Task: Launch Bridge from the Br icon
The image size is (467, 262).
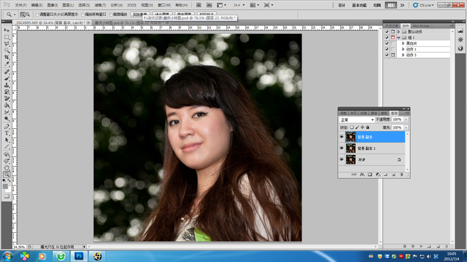Action: click(198, 5)
